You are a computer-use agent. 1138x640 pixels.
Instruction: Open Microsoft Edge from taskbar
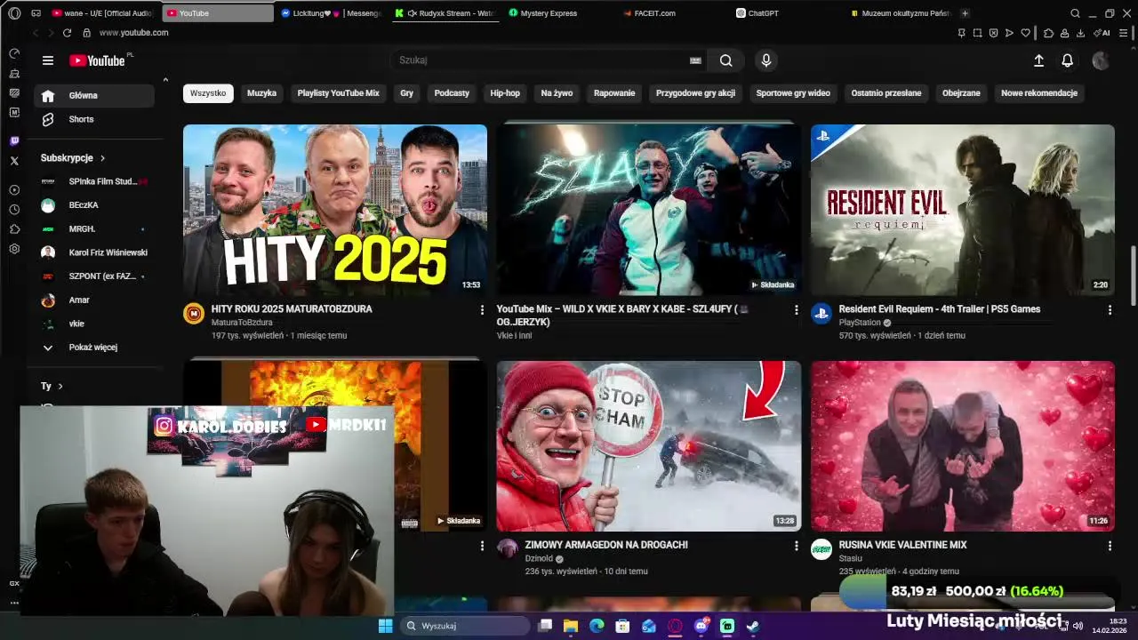(x=597, y=626)
